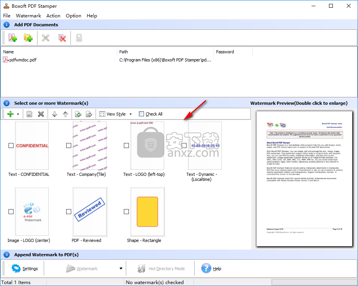Clear all PDF documents from list

pyautogui.click(x=62, y=38)
